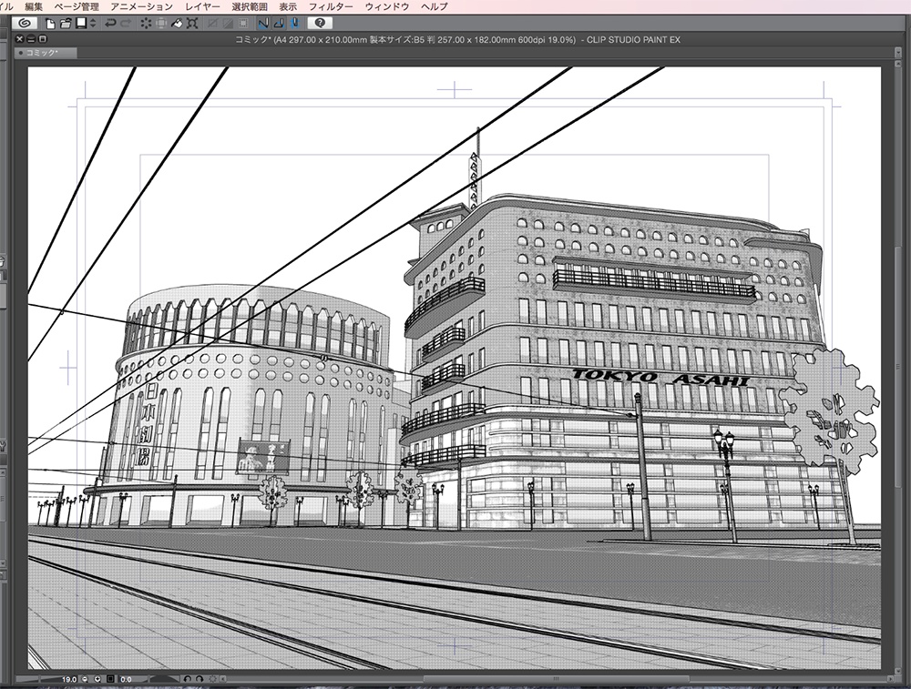Toggle snap to ruler
Image resolution: width=911 pixels, height=689 pixels.
(263, 24)
